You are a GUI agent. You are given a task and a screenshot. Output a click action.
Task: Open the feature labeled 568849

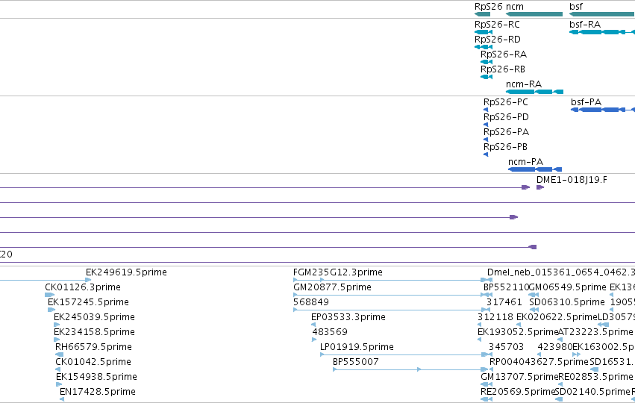[311, 302]
